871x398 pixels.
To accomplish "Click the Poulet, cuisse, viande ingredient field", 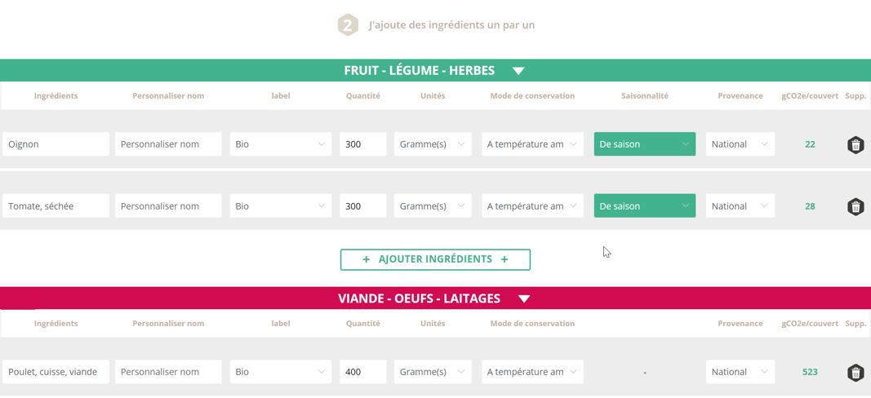I will click(x=56, y=372).
